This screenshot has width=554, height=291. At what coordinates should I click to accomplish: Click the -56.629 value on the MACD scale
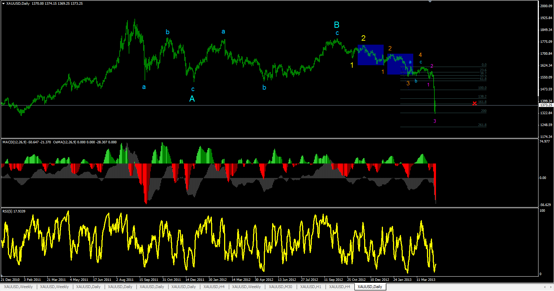pyautogui.click(x=545, y=204)
